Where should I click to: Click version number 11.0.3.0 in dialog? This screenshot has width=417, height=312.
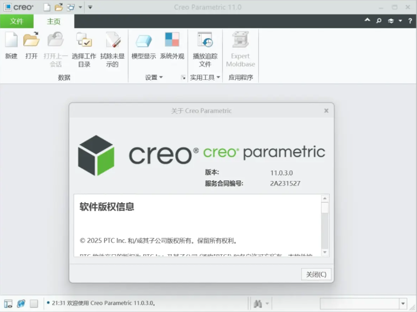tap(281, 173)
